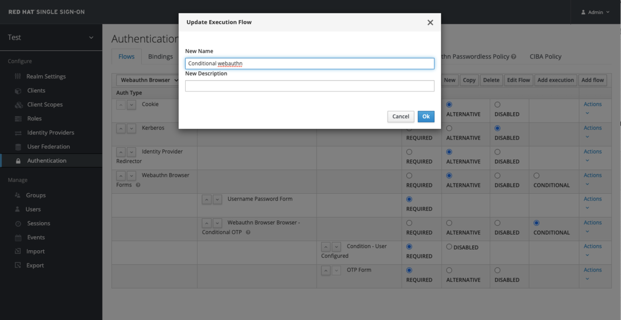The image size is (621, 320).
Task: Click help icon beside Passwordless Policy tab
Action: [x=514, y=57]
